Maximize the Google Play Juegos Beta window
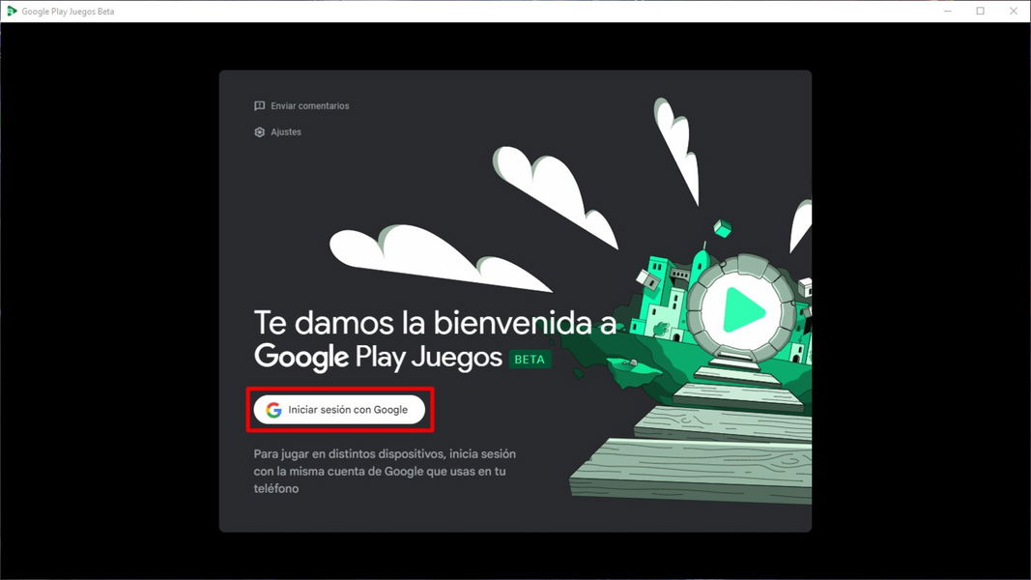This screenshot has width=1031, height=580. pyautogui.click(x=981, y=12)
